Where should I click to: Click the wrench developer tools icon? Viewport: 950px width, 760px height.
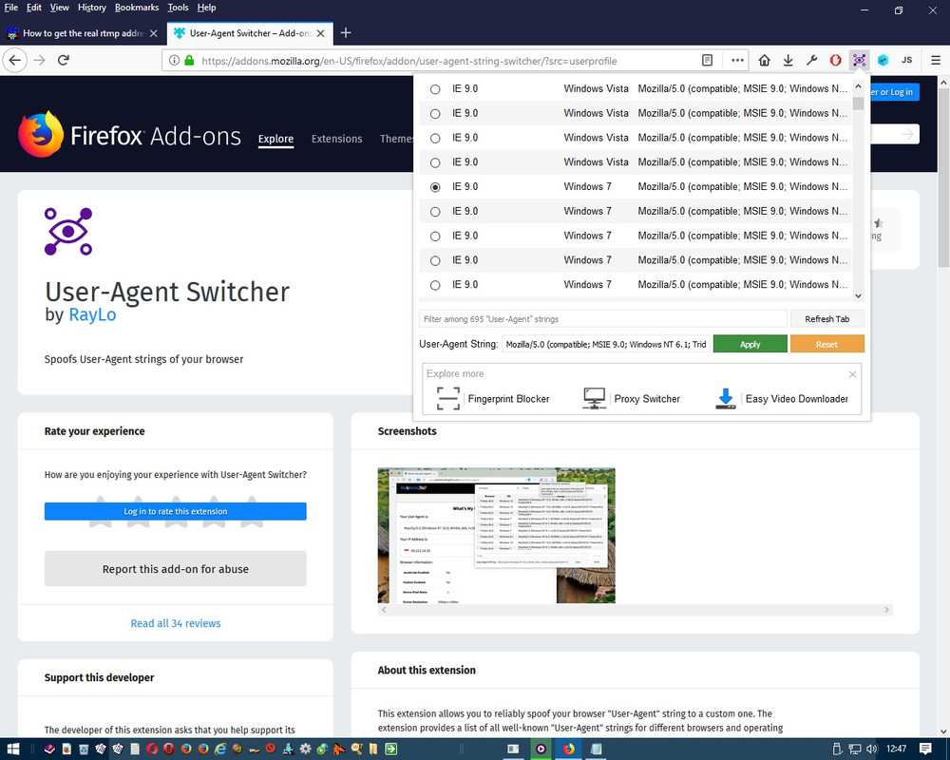[812, 60]
